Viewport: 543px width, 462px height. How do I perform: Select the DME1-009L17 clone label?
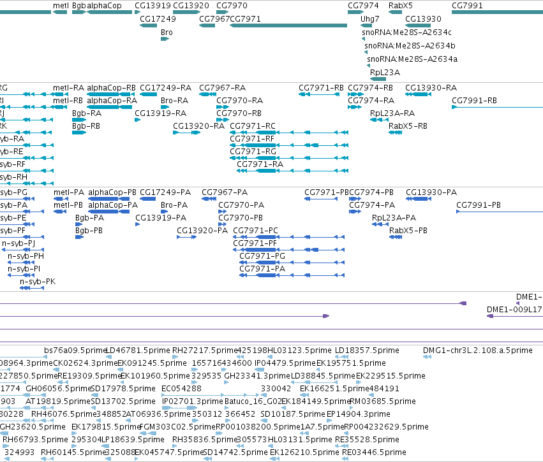[x=514, y=310]
